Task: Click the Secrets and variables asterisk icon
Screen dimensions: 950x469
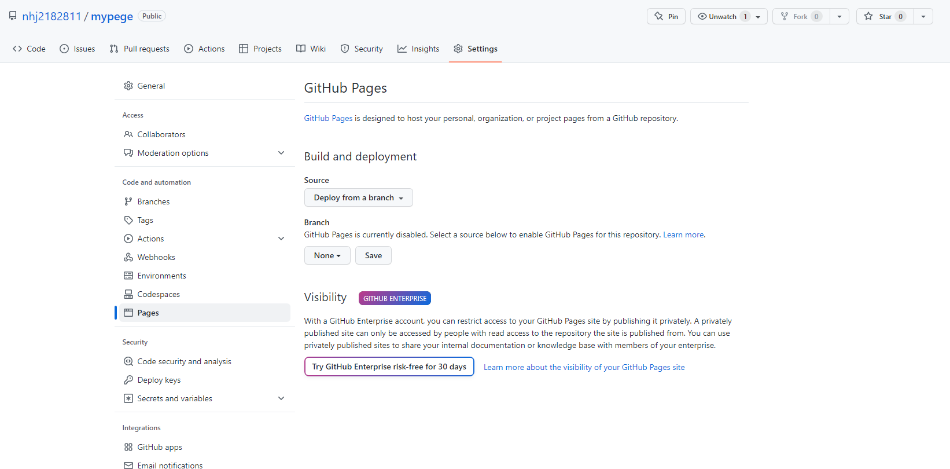Action: pos(128,398)
